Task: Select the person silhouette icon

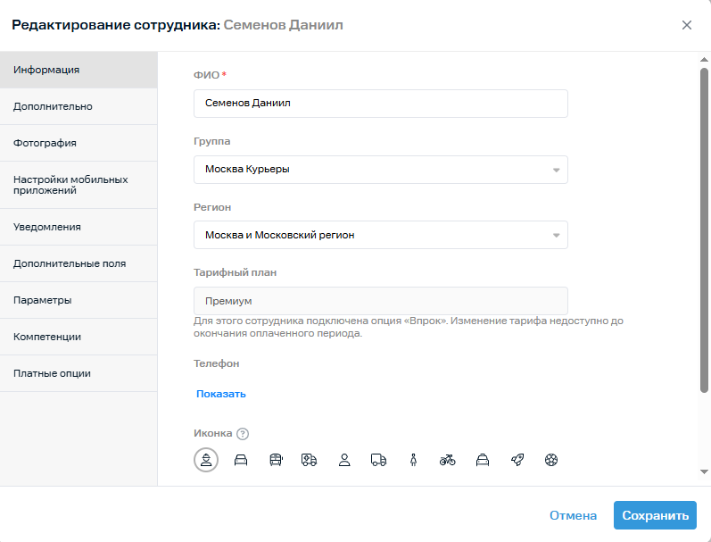Action: click(x=344, y=460)
